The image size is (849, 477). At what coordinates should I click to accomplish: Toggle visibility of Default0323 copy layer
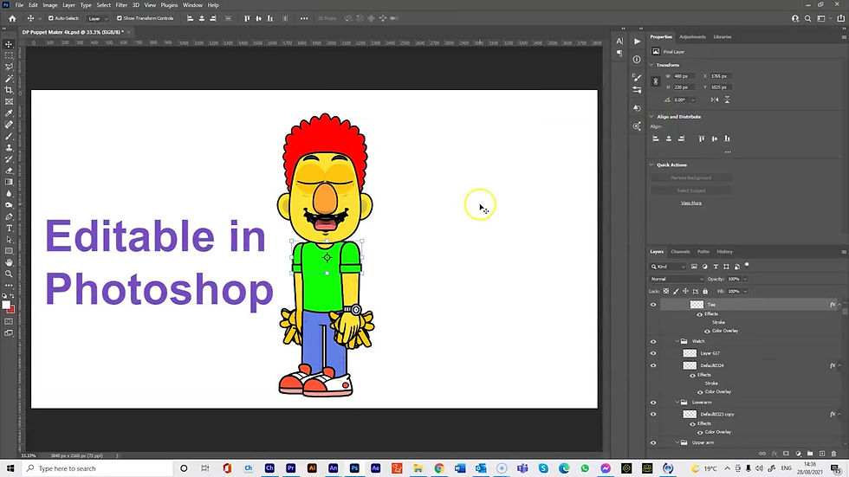[x=653, y=415]
